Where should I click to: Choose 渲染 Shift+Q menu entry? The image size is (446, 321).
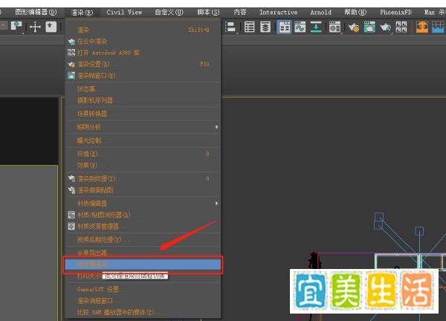click(143, 30)
